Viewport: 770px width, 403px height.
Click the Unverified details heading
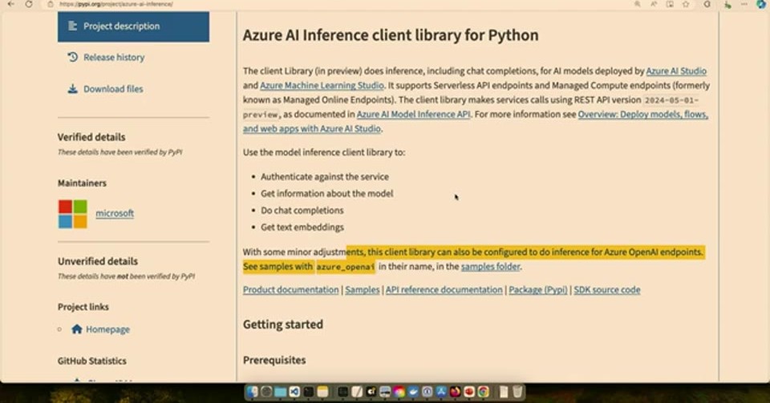[98, 261]
